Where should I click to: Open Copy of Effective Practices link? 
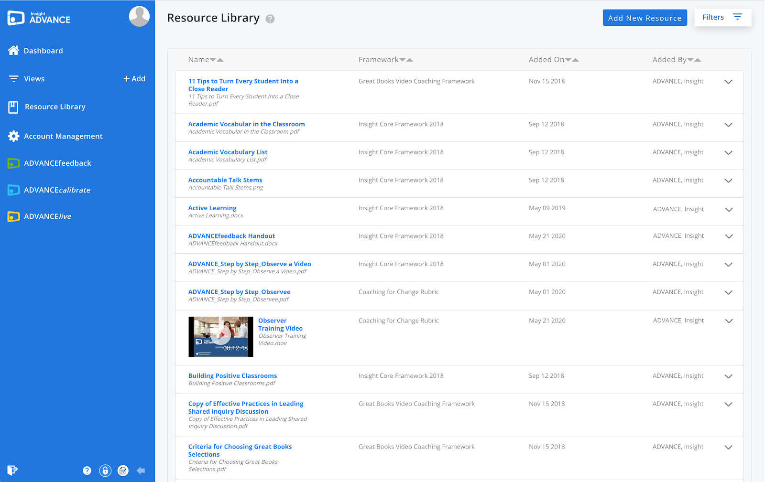[246, 407]
